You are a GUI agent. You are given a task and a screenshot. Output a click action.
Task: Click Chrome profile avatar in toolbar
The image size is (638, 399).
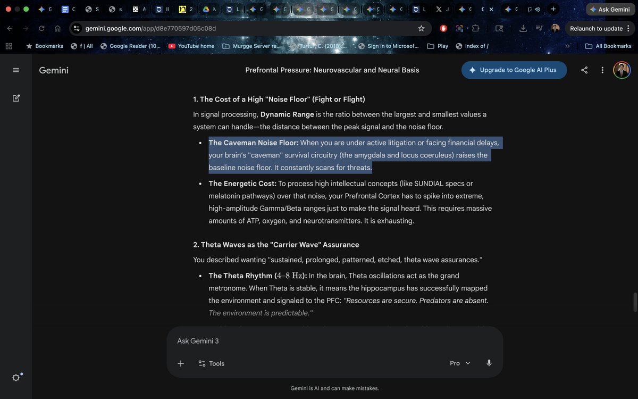click(555, 28)
